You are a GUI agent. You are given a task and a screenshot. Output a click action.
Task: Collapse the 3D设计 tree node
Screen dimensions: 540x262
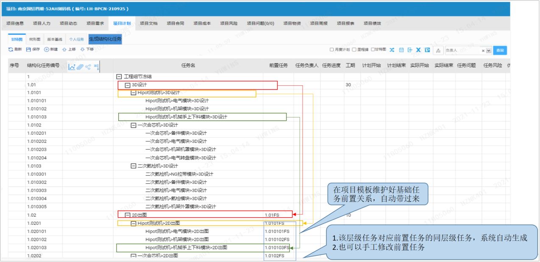coord(127,85)
